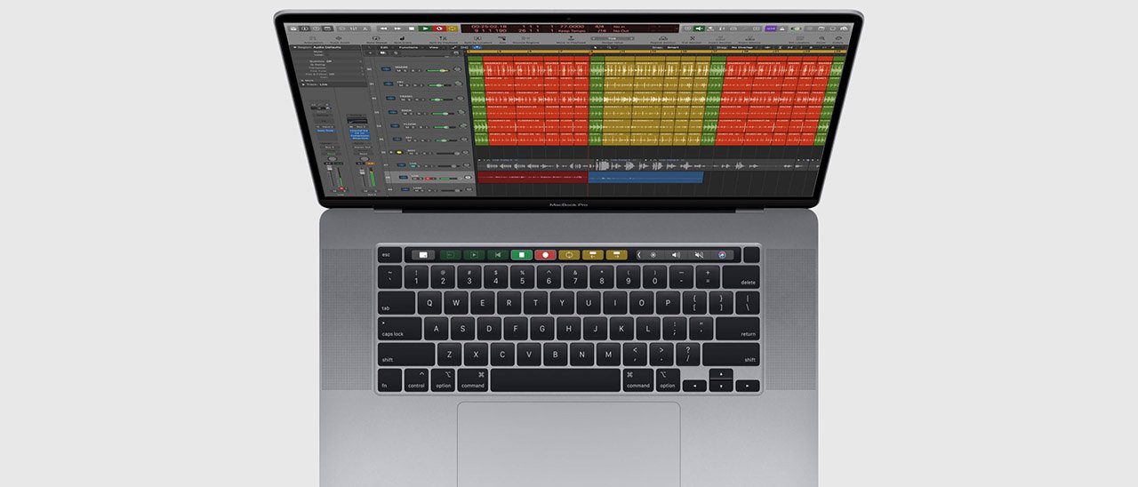The image size is (1138, 487).
Task: Open the Functions menu of the tracks area
Action: [x=408, y=47]
